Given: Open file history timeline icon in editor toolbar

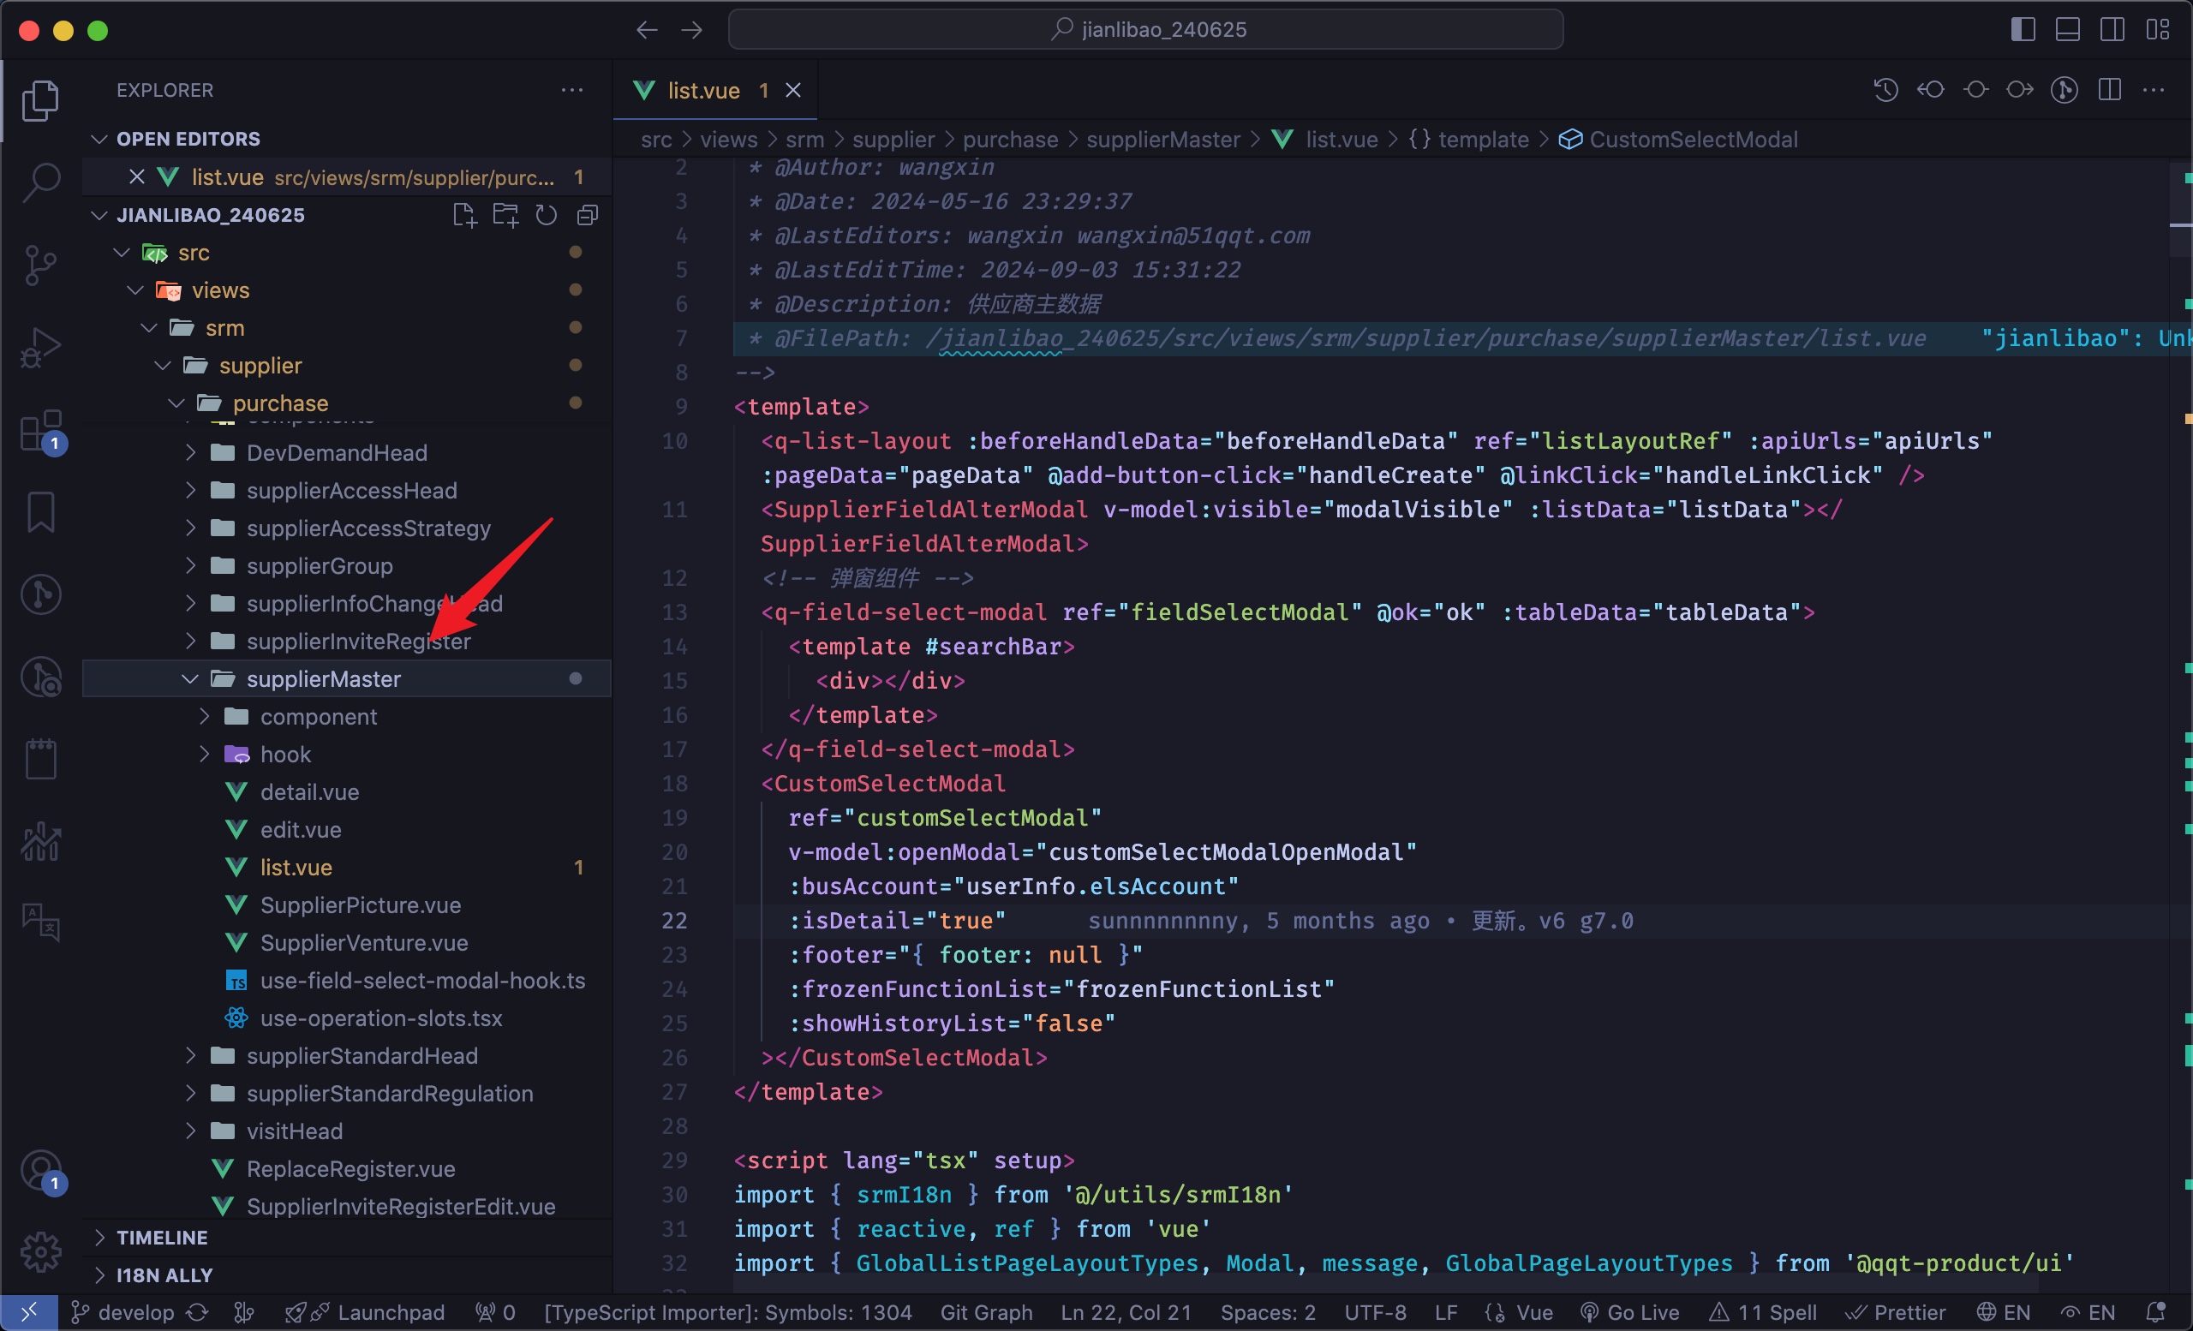Looking at the screenshot, I should coord(1886,90).
